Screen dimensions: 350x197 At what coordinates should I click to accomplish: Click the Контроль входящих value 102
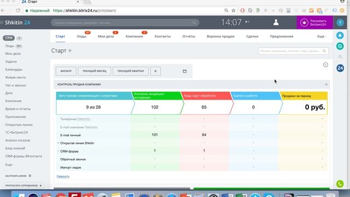155,107
